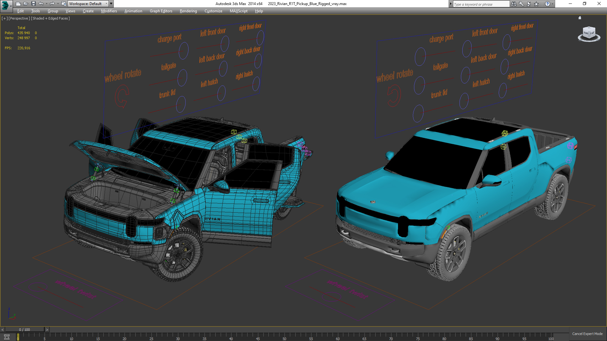The width and height of the screenshot is (607, 341).
Task: Click the ViewCube home icon
Action: tap(580, 18)
